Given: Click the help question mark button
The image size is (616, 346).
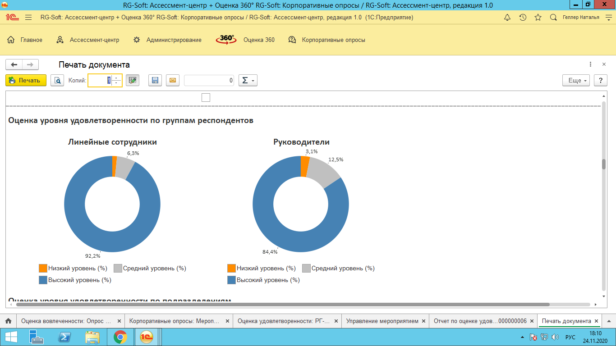Looking at the screenshot, I should click(x=600, y=81).
